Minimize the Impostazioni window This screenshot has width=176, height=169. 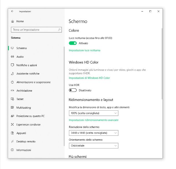coord(142,11)
